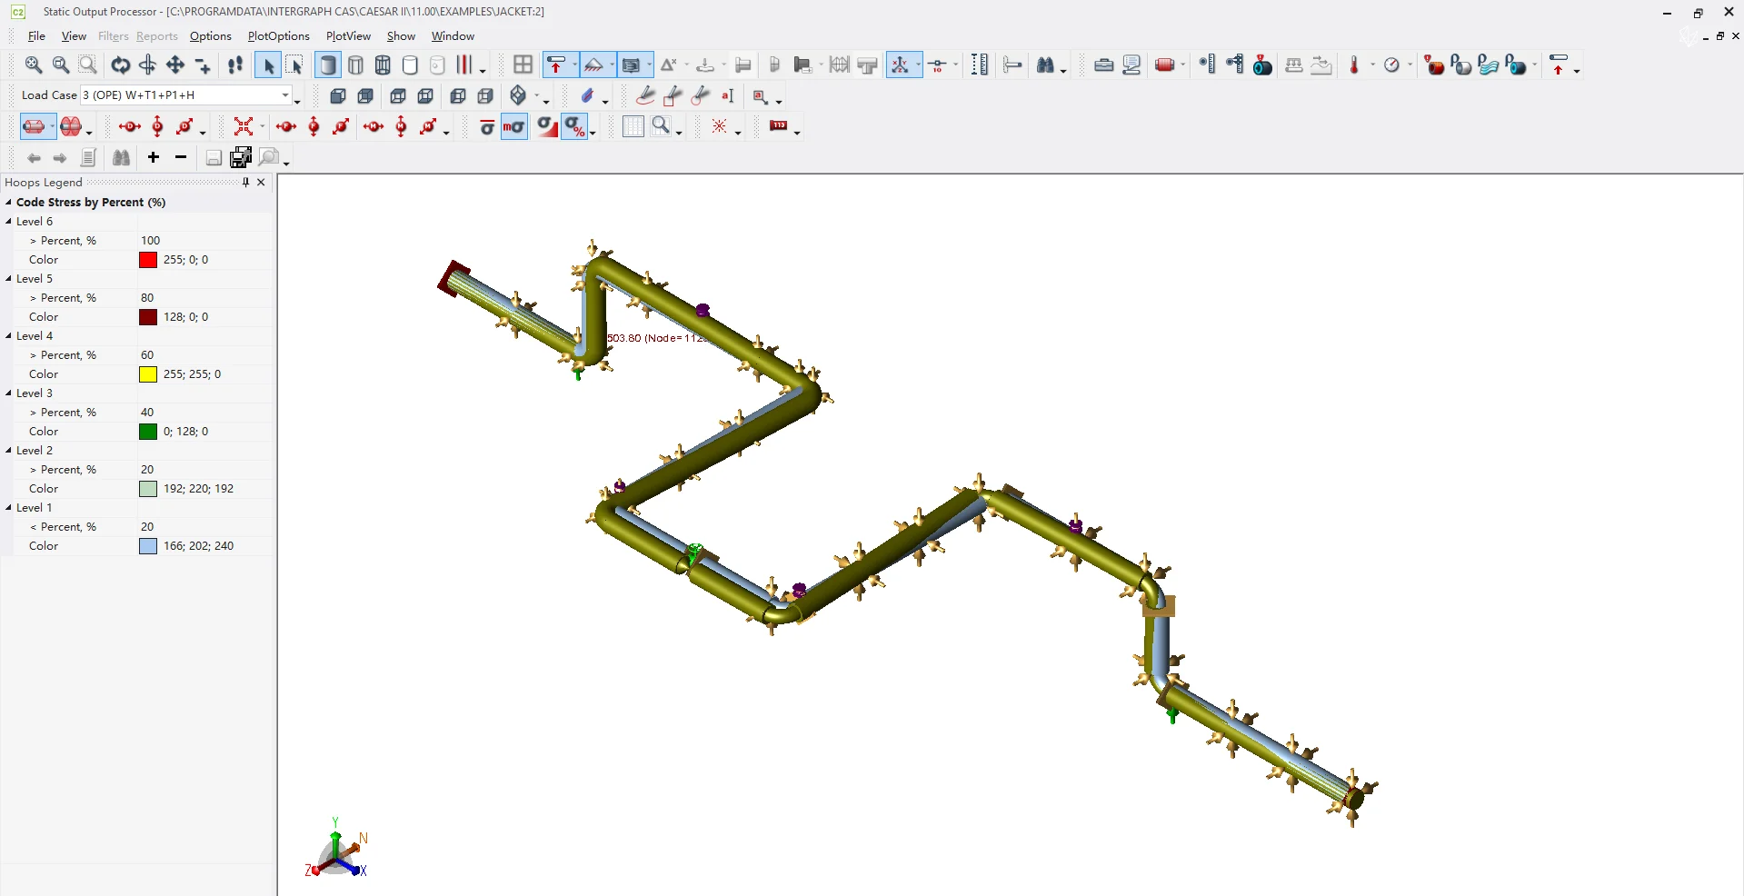1744x896 pixels.
Task: Toggle the maximum code stress button
Action: coord(513,126)
